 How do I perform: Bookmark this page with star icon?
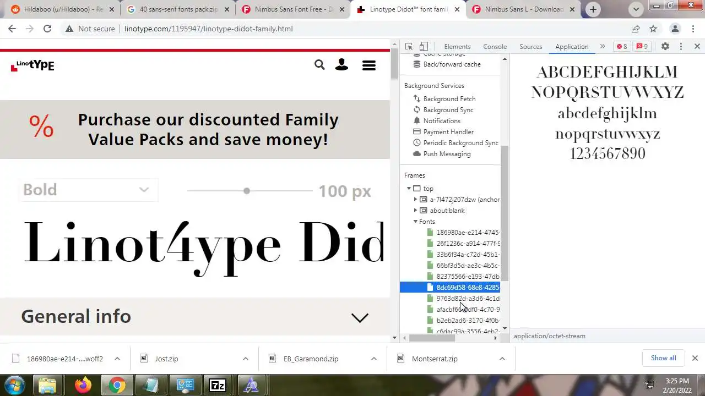653,29
